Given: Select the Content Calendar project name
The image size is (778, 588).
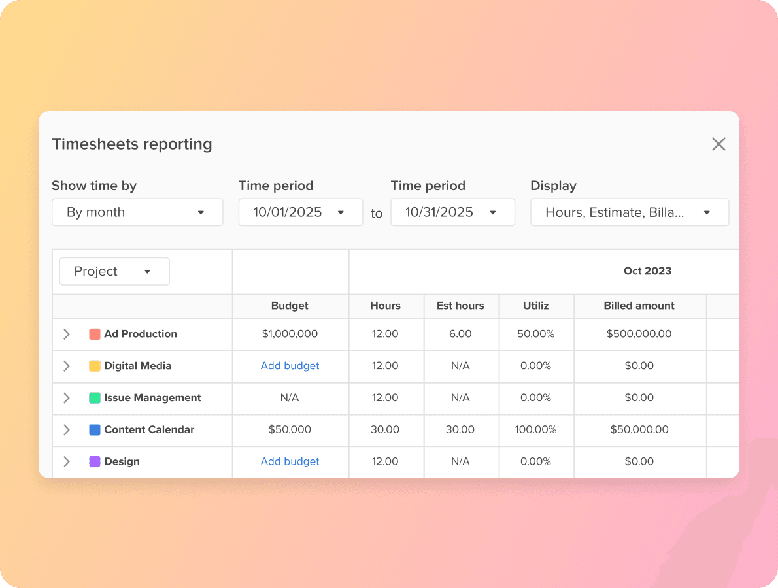Looking at the screenshot, I should 149,430.
